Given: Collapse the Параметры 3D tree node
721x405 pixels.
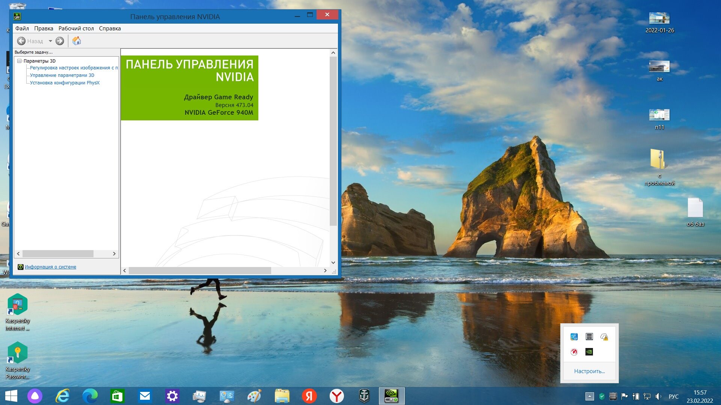Looking at the screenshot, I should [x=20, y=61].
